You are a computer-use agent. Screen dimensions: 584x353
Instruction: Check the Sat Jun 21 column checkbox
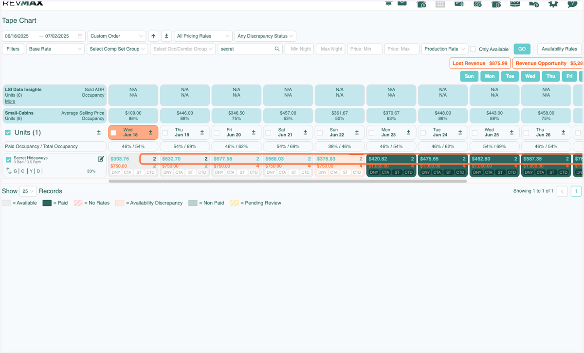[x=268, y=133]
